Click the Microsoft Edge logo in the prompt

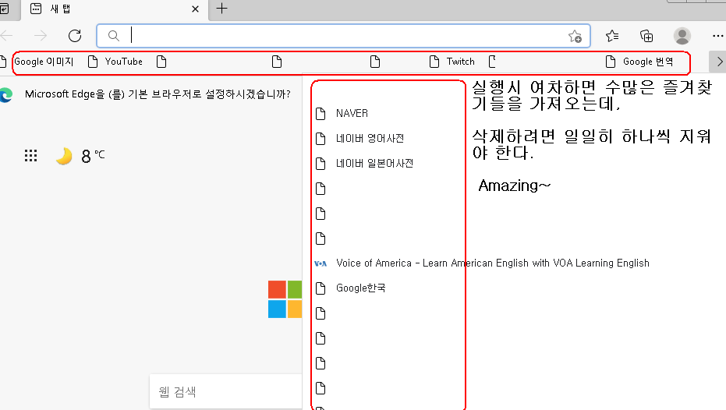pos(6,94)
